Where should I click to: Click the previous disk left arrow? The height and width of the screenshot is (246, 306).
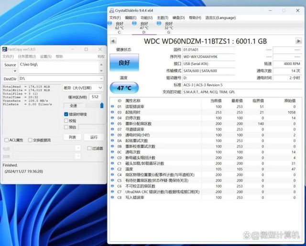pyautogui.click(x=114, y=42)
